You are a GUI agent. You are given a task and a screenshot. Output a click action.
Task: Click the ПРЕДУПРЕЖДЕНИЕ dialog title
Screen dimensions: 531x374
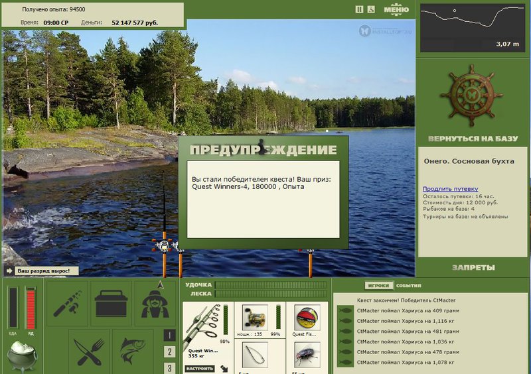(263, 150)
